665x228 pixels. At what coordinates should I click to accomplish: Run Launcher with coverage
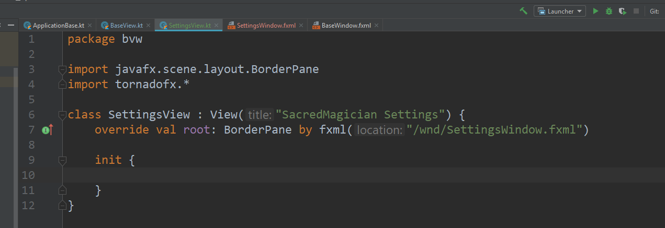pos(622,11)
